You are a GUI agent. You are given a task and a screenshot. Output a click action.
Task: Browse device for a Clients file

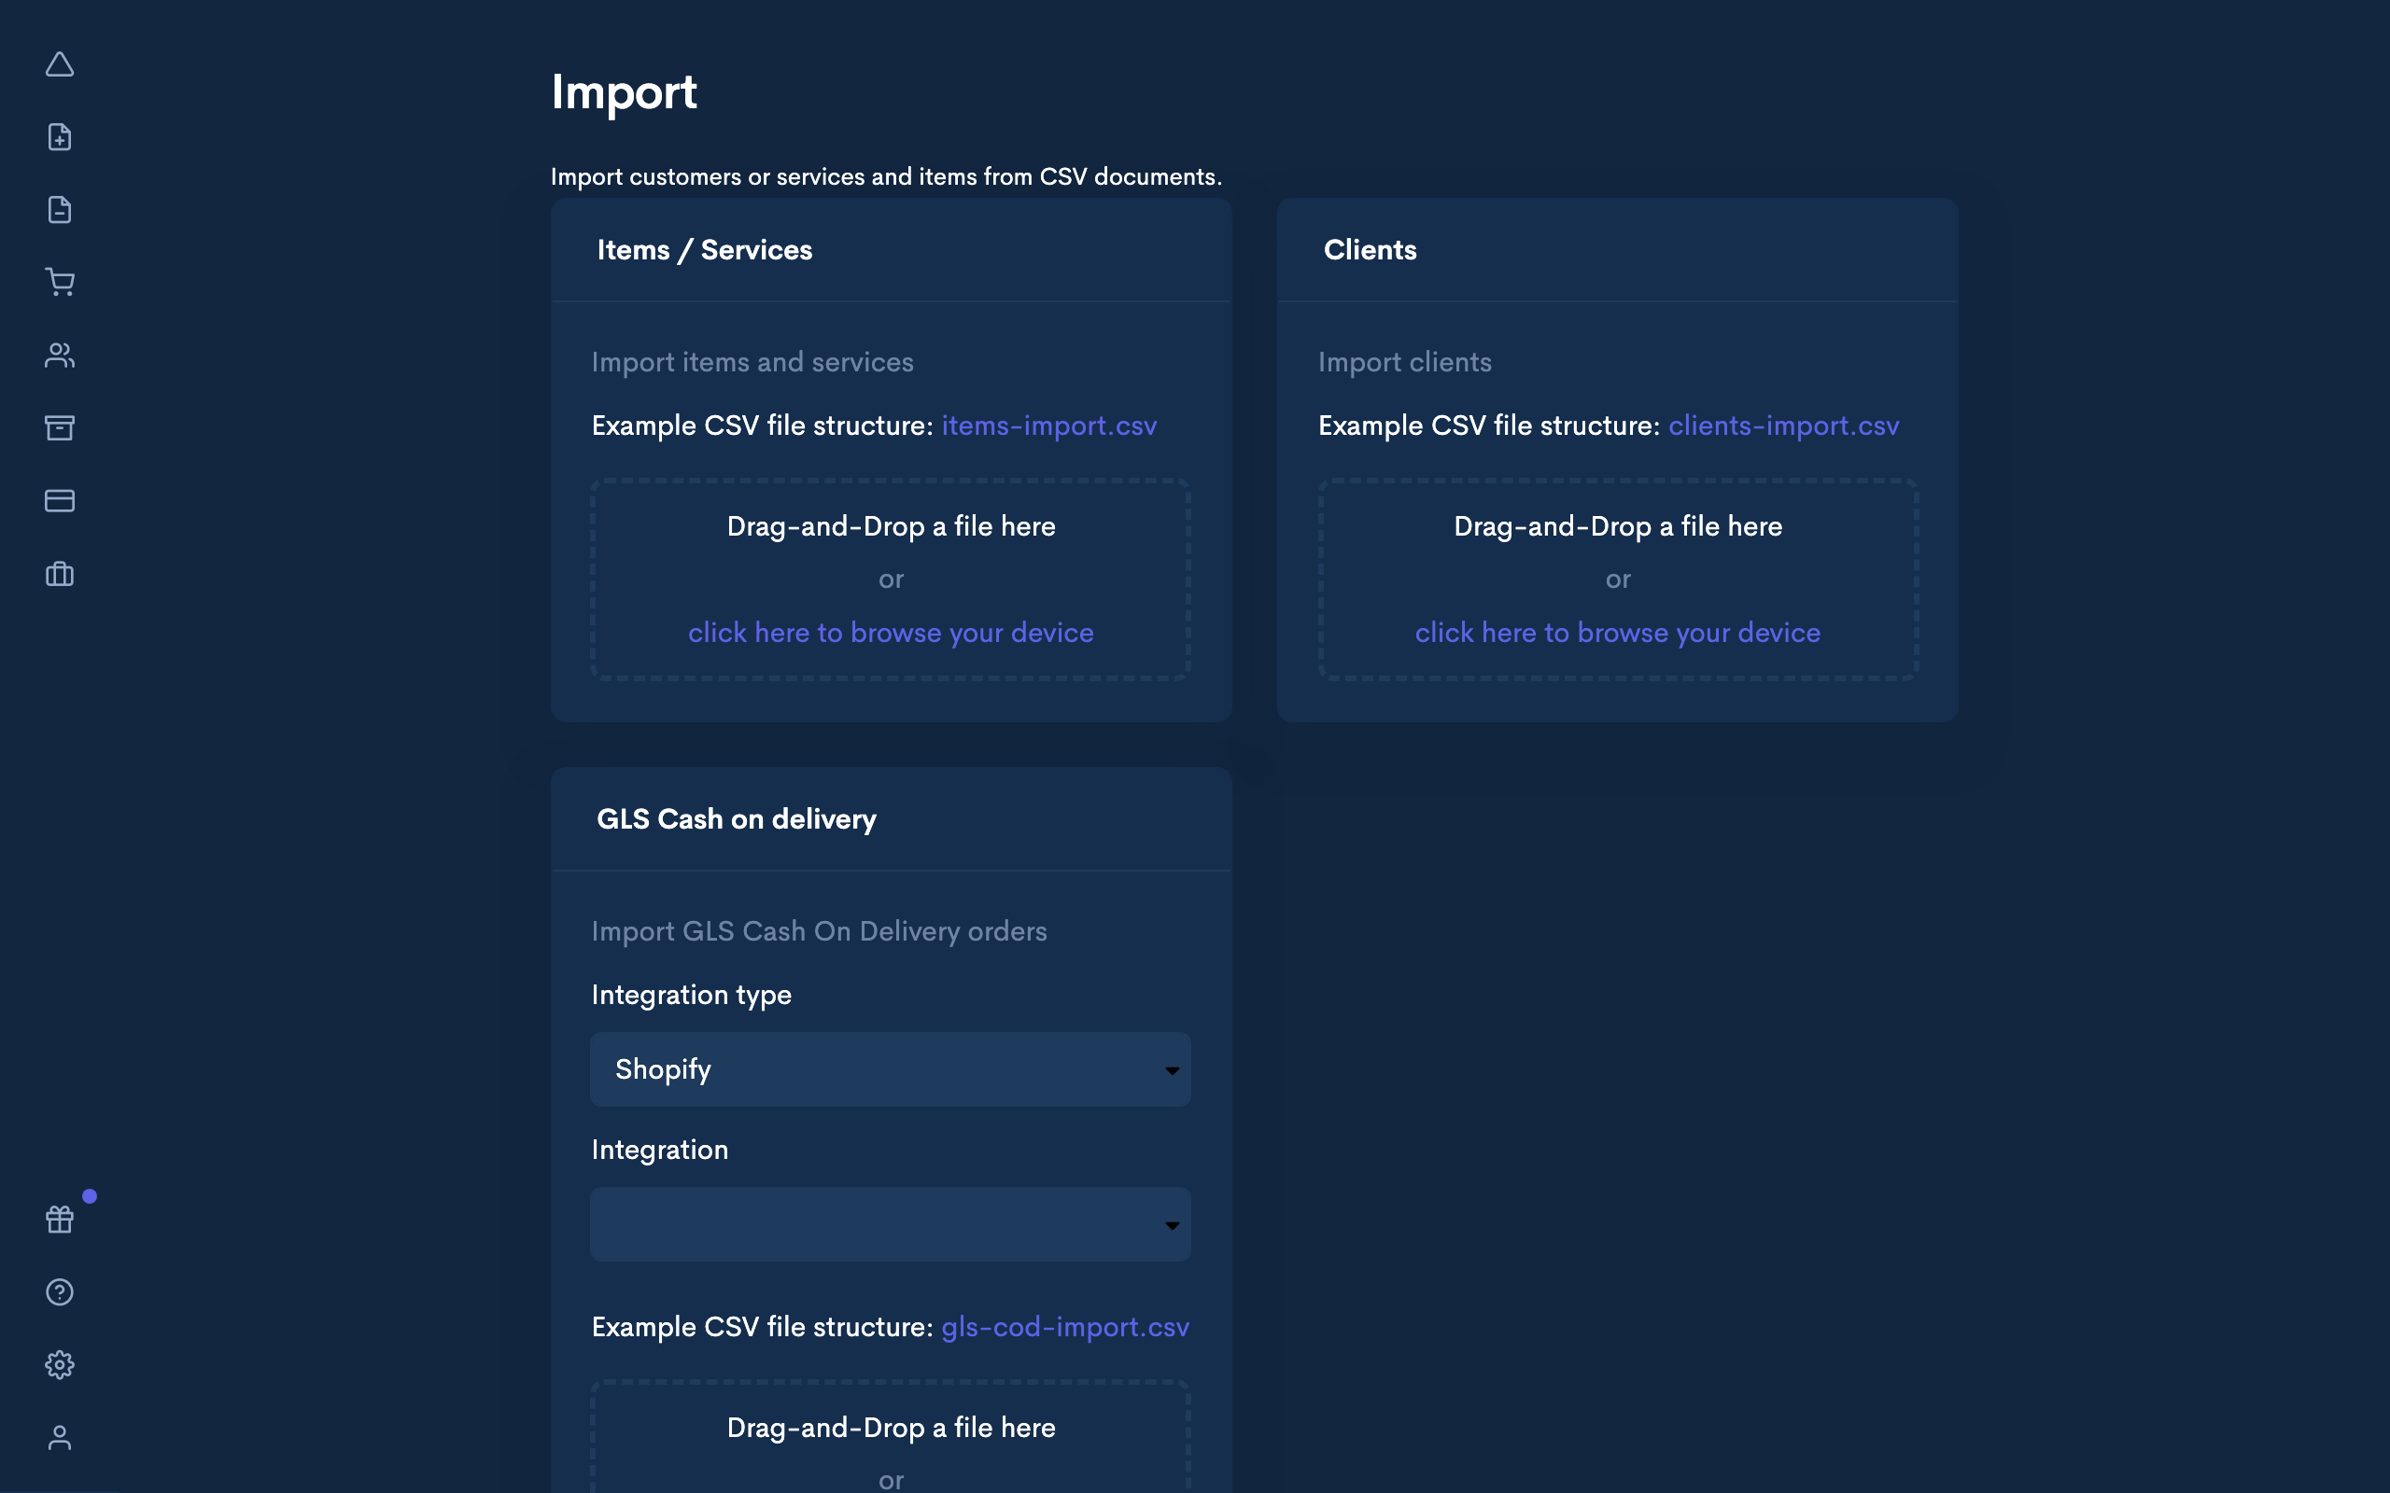[1617, 633]
